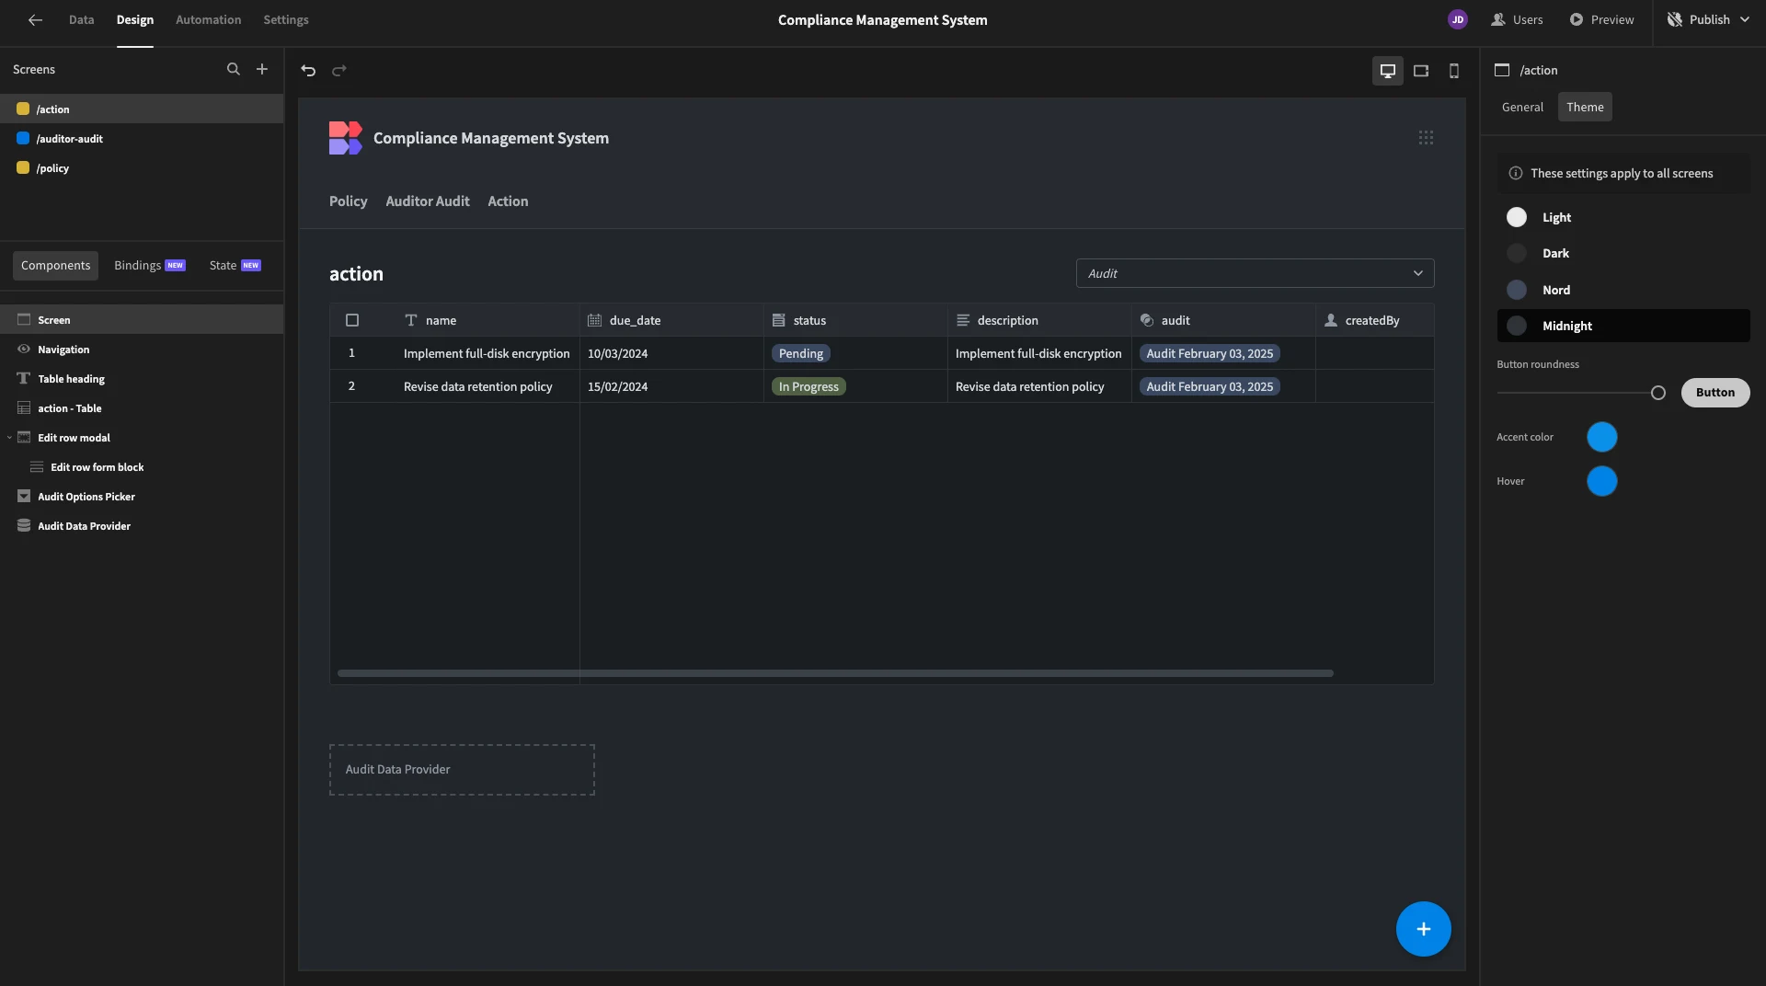Screen dimensions: 1766x986
Task: Select the Navigation component
Action: (x=142, y=349)
